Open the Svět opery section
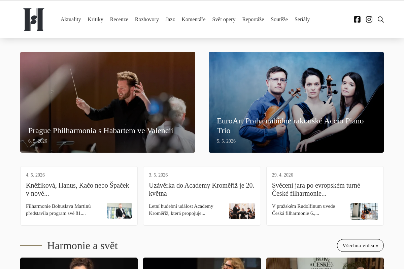The image size is (404, 269). tap(224, 20)
